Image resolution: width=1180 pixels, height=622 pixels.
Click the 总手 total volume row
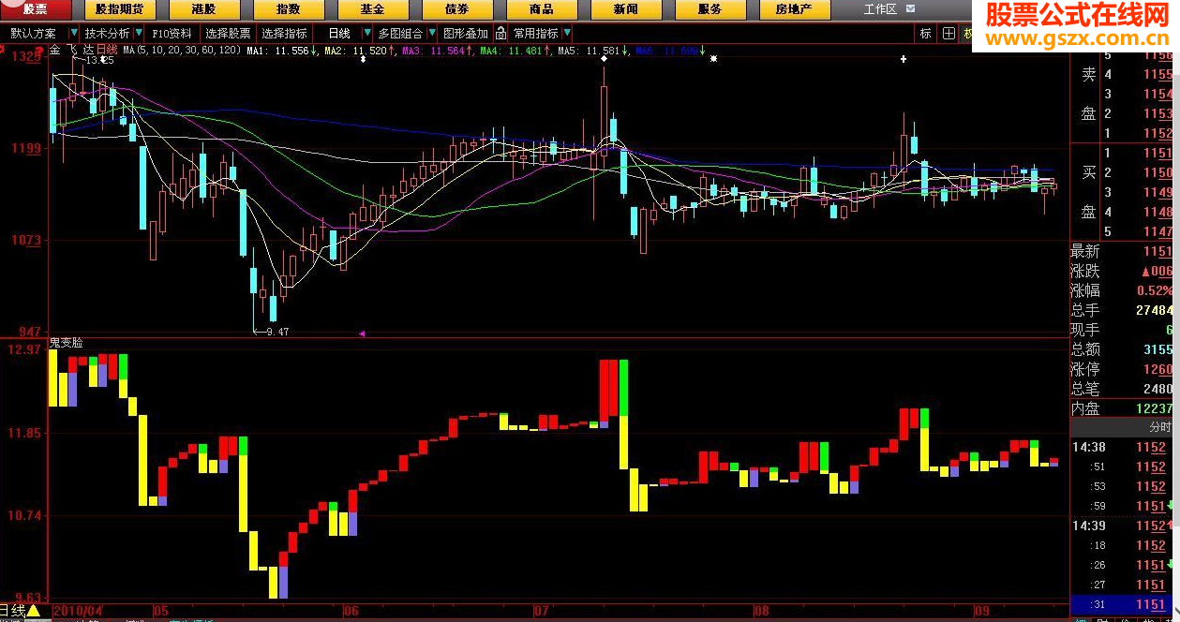click(x=1122, y=310)
